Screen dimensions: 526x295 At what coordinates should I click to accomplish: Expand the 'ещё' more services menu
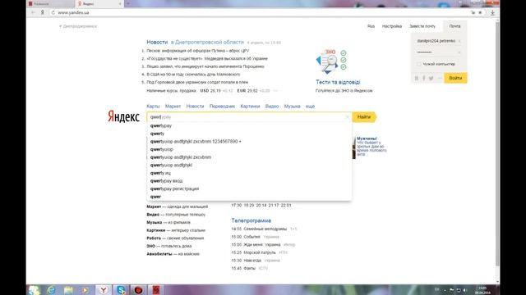(310, 107)
